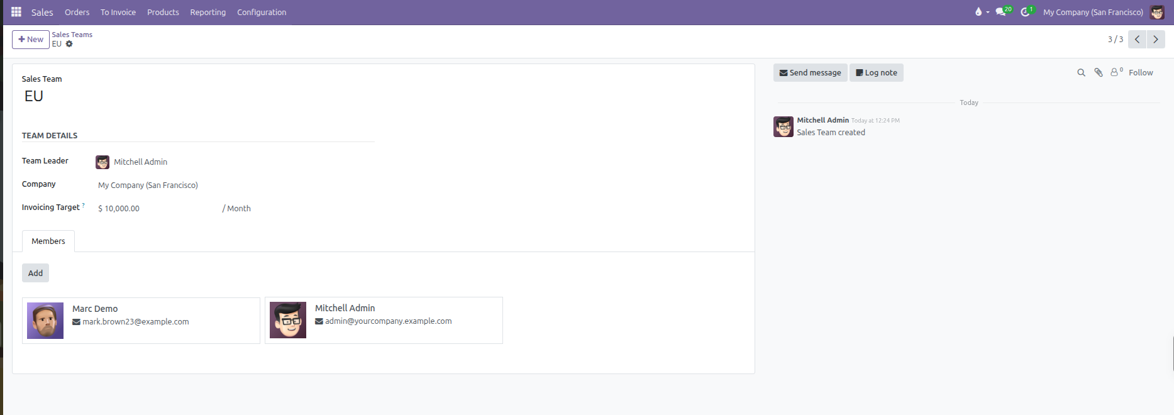Go back via Sales Teams breadcrumb
Viewport: 1174px width, 415px height.
[72, 35]
